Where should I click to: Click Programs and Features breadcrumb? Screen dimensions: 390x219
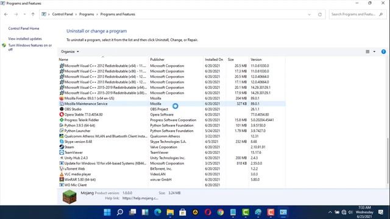118,15
